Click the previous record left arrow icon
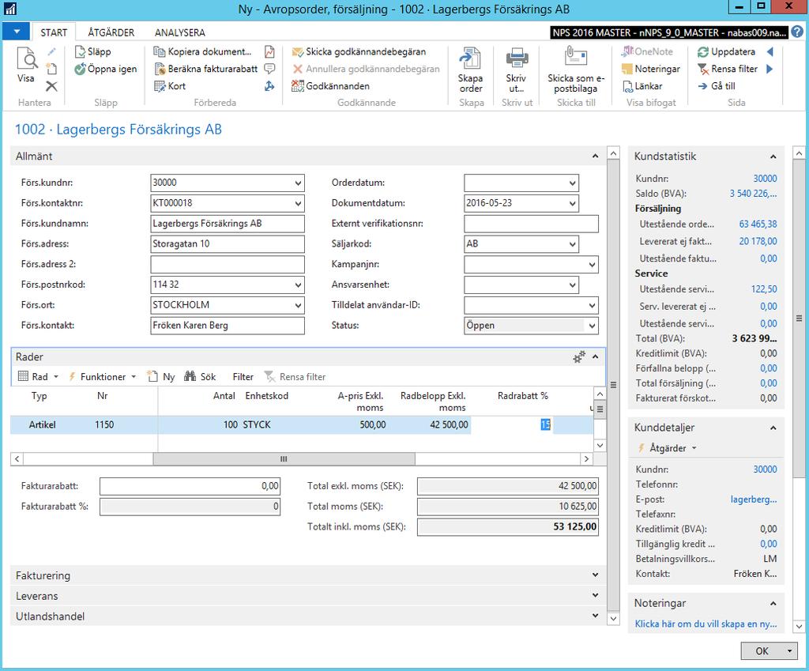This screenshot has width=809, height=671. tap(769, 51)
